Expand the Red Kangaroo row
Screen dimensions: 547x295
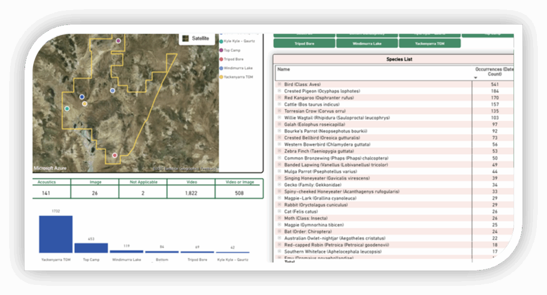(279, 98)
